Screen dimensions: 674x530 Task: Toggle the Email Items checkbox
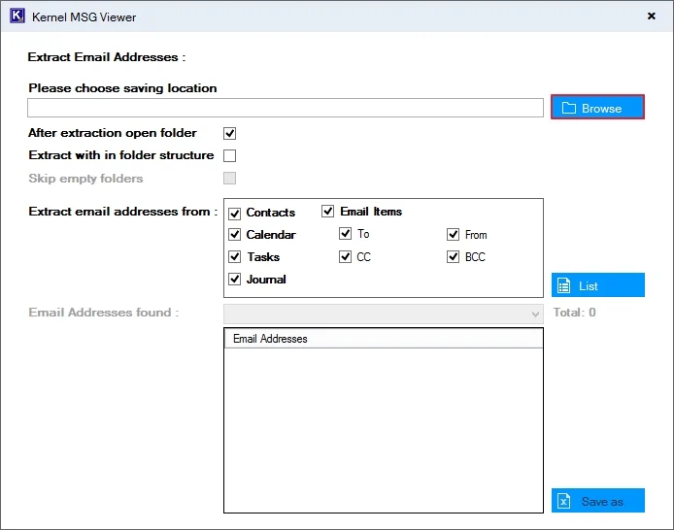click(x=327, y=211)
